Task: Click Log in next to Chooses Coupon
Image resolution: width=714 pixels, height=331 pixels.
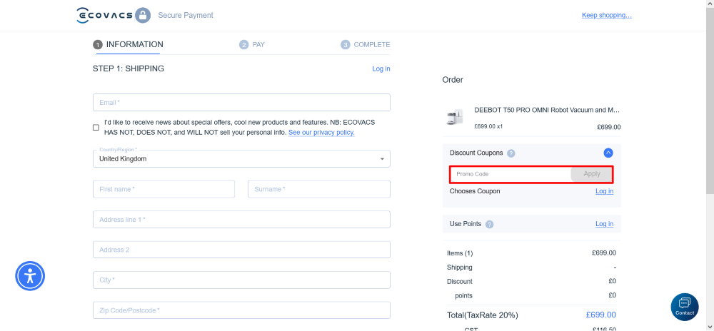Action: (604, 191)
